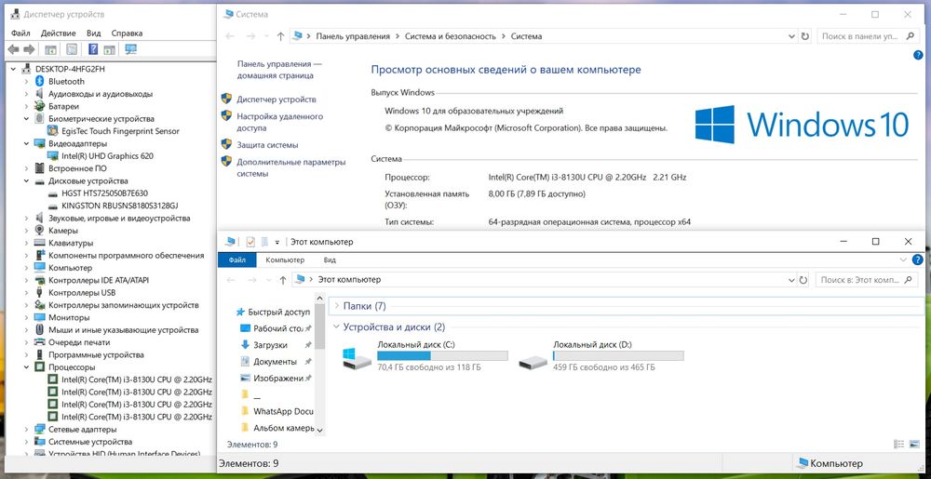Select the Контроллеры USB category icon
This screenshot has width=931, height=479.
[40, 292]
